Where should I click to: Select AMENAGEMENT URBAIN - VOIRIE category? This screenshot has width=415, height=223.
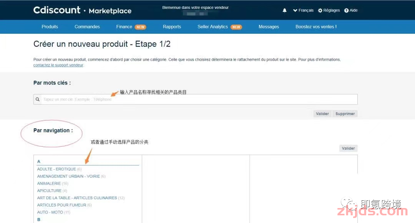[71, 176]
